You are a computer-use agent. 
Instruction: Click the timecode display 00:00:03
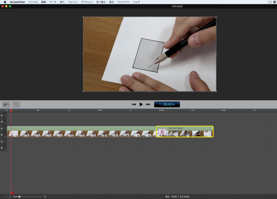click(167, 104)
